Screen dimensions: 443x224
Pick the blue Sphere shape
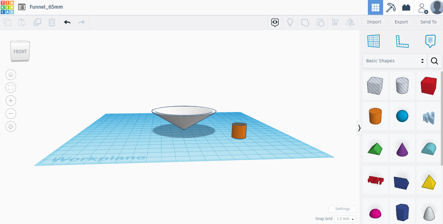402,116
